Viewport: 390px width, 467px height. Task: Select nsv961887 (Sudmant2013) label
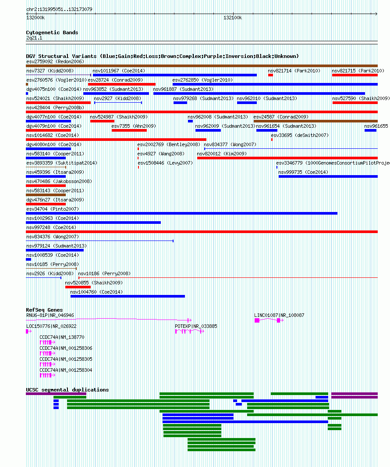click(184, 90)
